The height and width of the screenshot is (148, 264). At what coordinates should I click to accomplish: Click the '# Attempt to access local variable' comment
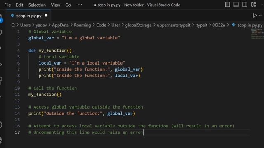[x=131, y=126]
